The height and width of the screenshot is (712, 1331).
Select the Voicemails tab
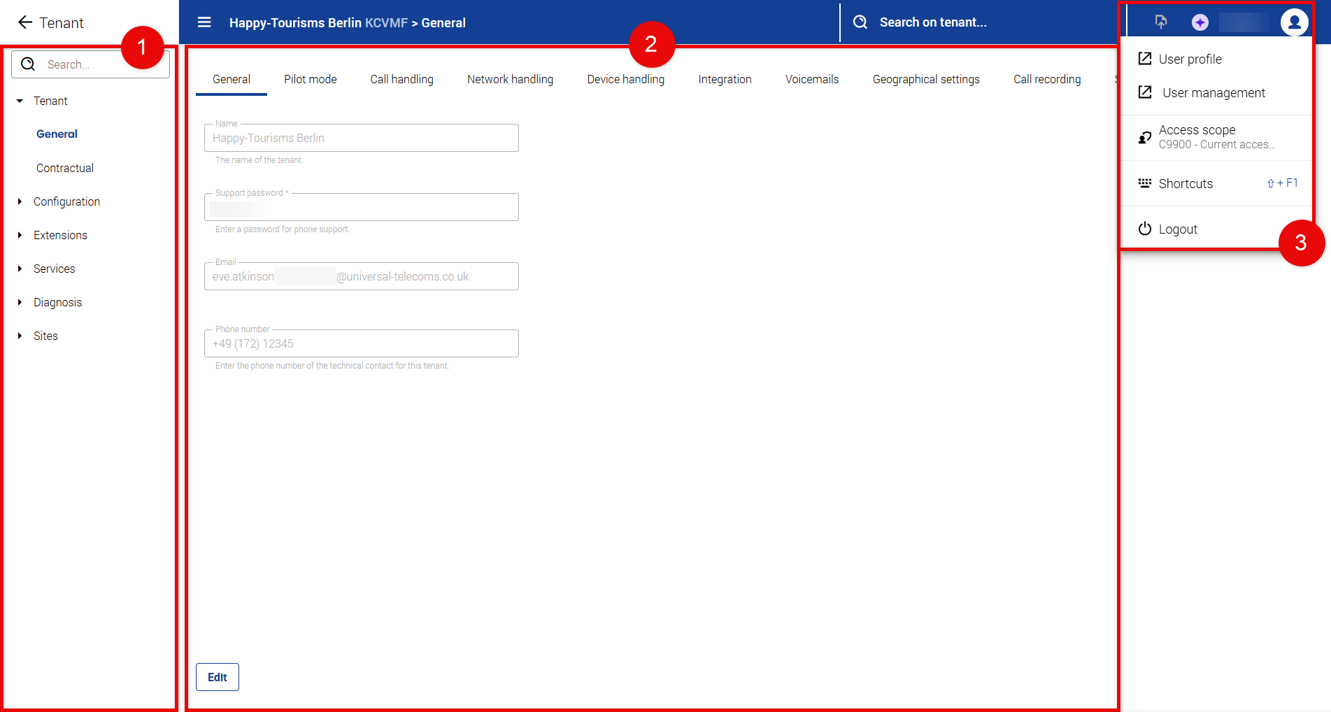point(811,79)
